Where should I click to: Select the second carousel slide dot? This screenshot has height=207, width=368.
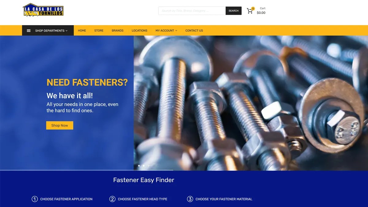tap(144, 166)
